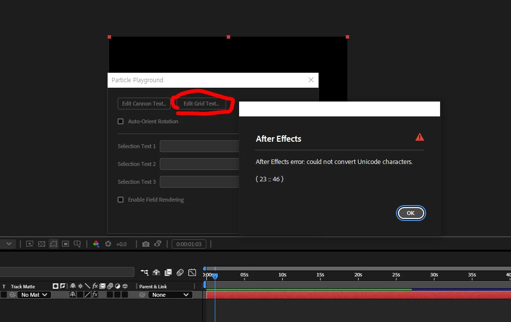The width and height of the screenshot is (511, 322).
Task: Click the Selection Text 3 field
Action: [x=199, y=182]
